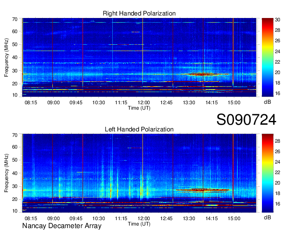The width and height of the screenshot is (285, 231).
Task: Click "Time (UT)" label under Right Handed plot
Action: click(139, 108)
